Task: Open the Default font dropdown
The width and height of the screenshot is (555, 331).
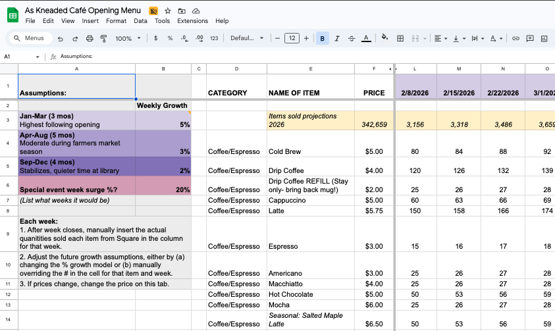Action: [247, 38]
